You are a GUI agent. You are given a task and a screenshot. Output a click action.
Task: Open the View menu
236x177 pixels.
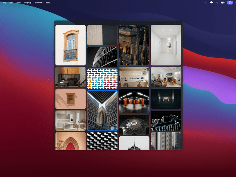coord(18,2)
